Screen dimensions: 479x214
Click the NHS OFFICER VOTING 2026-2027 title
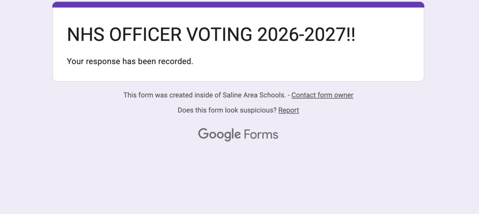pos(211,35)
